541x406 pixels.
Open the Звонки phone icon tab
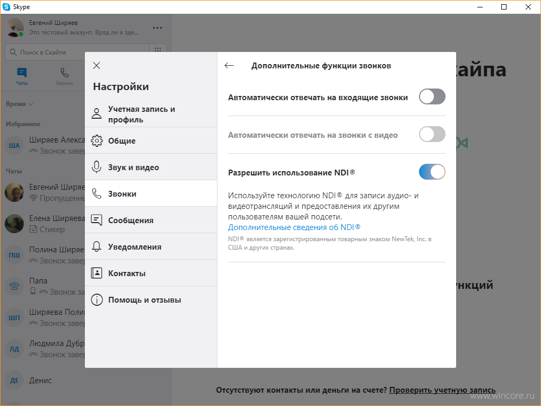pos(65,73)
